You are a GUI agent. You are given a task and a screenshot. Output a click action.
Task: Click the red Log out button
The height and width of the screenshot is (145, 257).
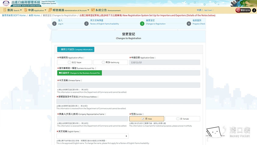243,10
